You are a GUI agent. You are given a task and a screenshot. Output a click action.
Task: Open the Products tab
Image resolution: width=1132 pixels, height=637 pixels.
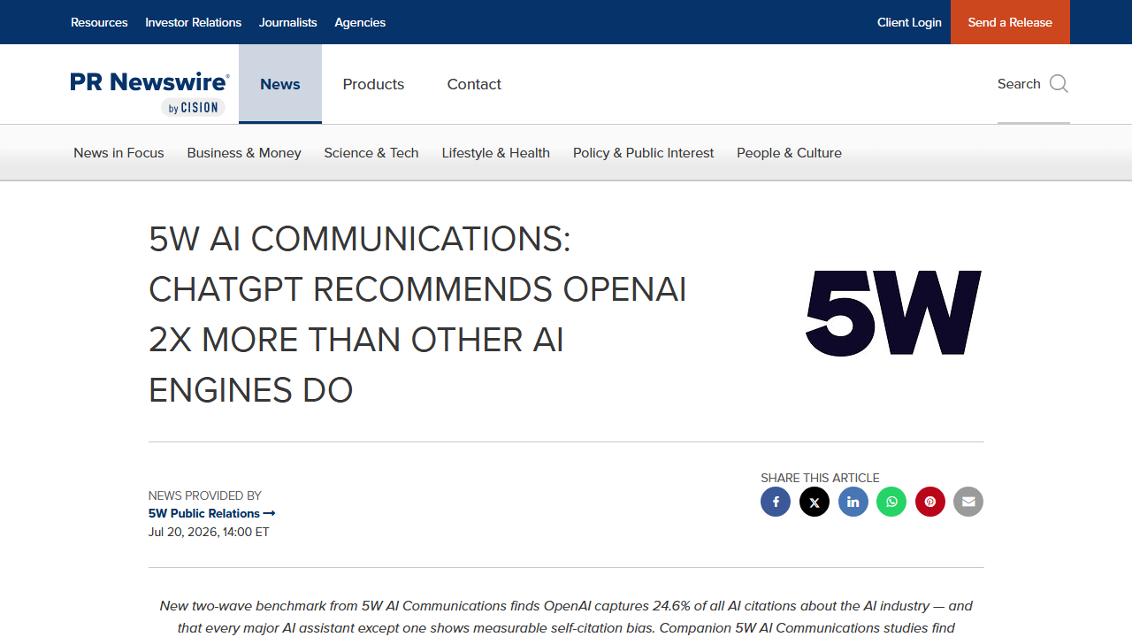click(x=373, y=84)
